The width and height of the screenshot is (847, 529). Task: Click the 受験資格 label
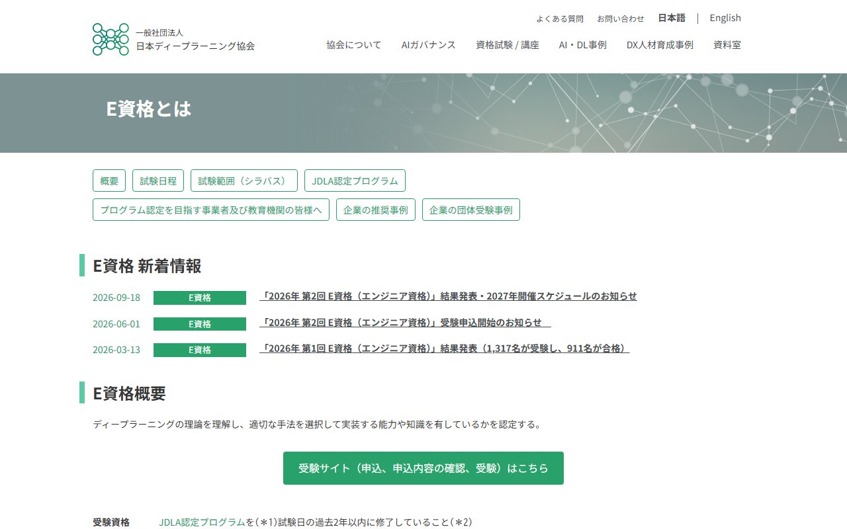coord(111,522)
